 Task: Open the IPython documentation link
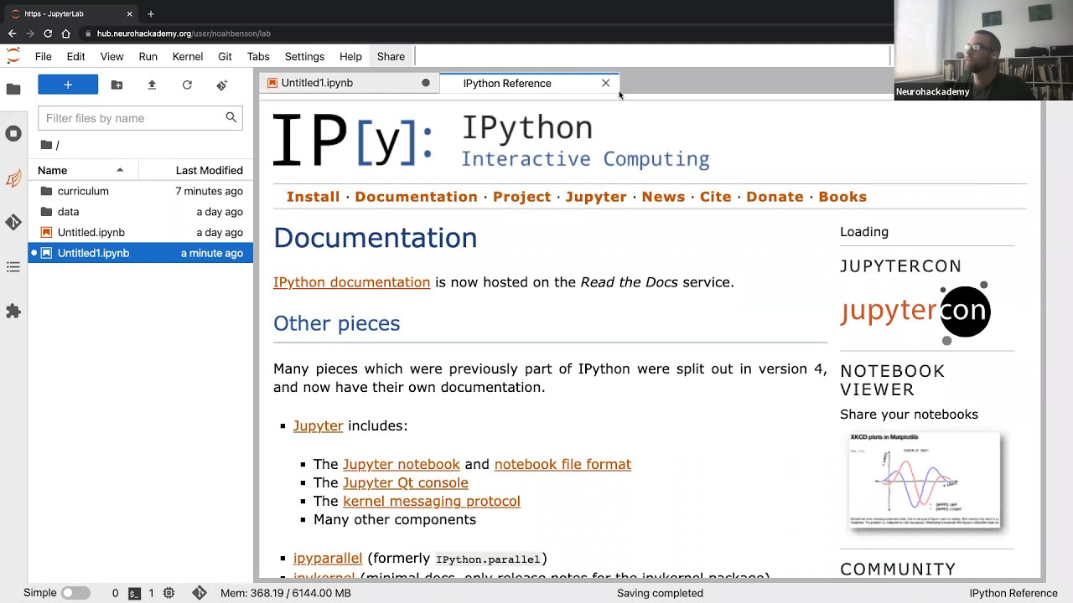tap(351, 282)
